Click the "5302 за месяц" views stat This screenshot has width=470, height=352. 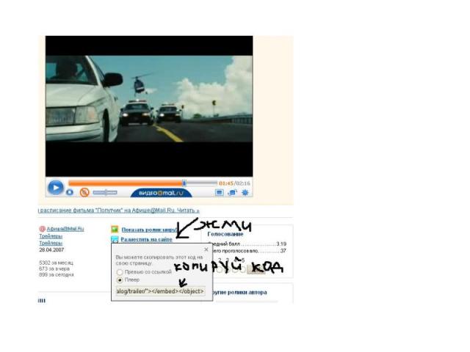56,263
